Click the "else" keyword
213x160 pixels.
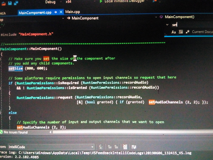point(13,113)
